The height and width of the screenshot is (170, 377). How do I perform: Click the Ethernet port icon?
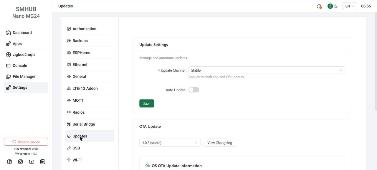click(x=69, y=65)
